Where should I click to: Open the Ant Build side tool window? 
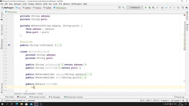187,16
